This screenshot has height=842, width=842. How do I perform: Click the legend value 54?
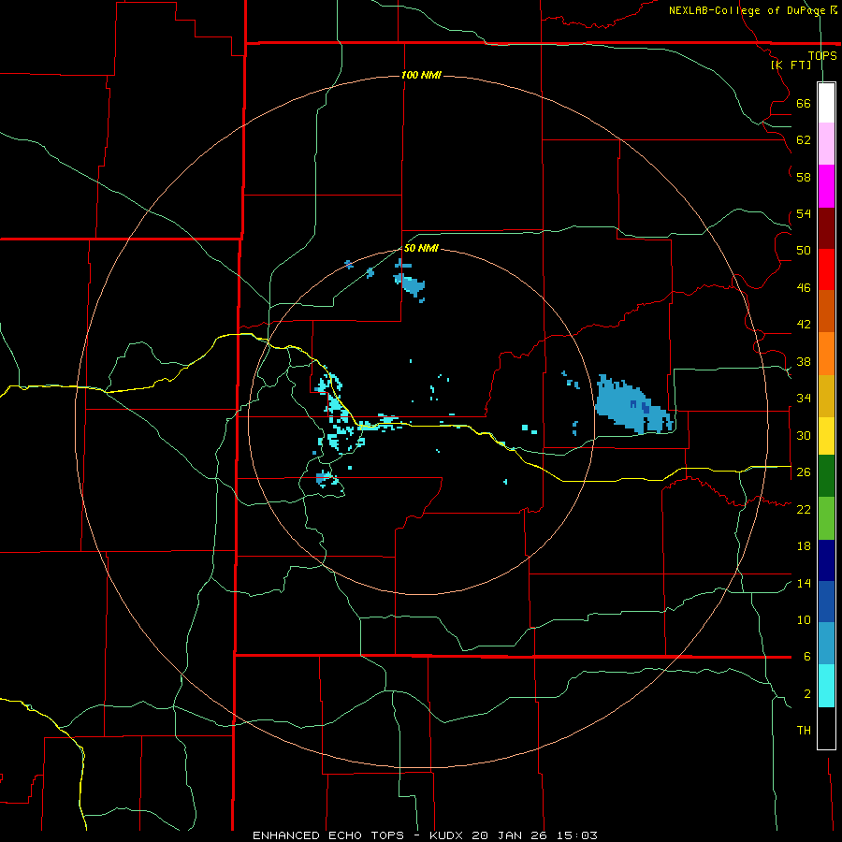(804, 213)
